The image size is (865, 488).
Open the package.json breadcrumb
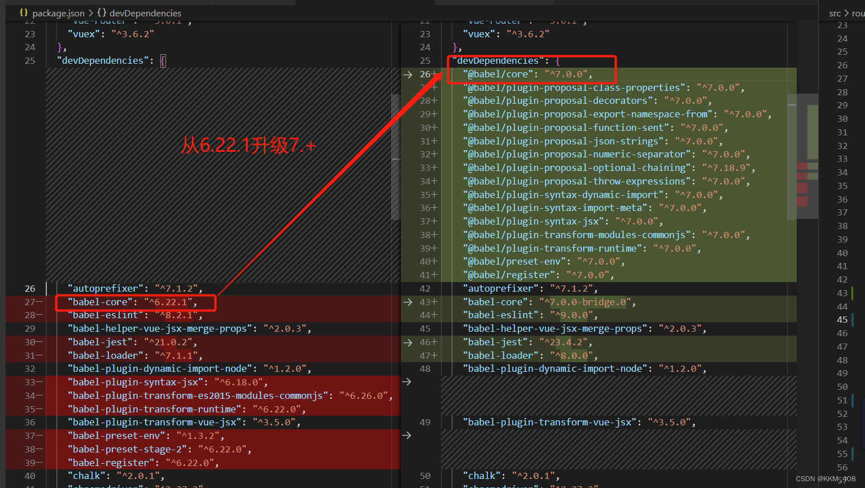58,13
